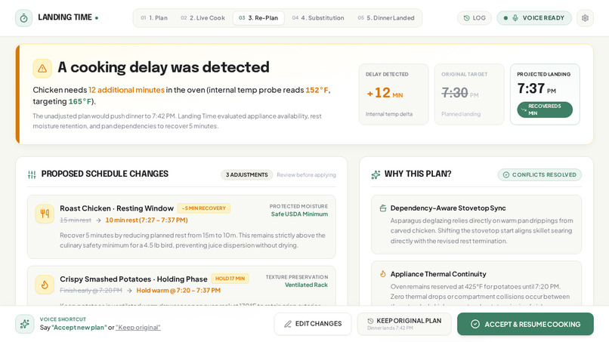Click the Landing Time stopwatch logo icon
609x342 pixels.
23,18
